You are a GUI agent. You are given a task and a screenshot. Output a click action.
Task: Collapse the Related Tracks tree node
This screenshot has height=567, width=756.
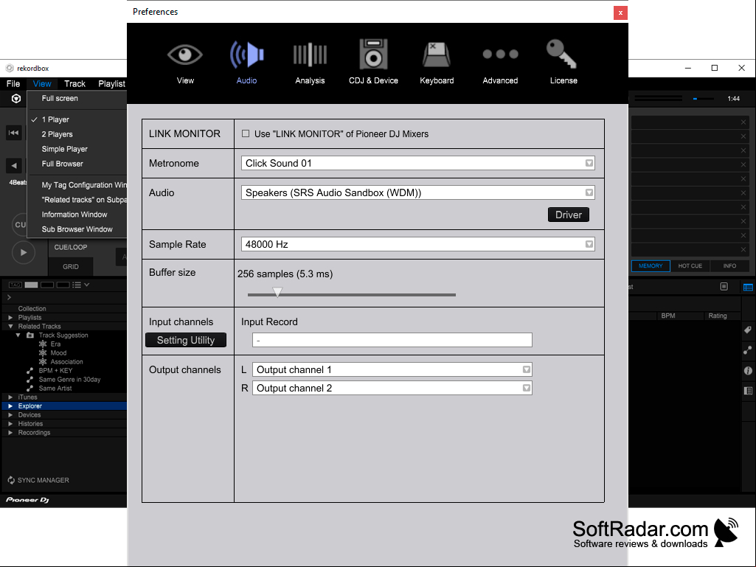coord(10,327)
